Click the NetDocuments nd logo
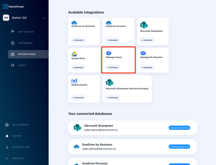This screenshot has height=165, width=216. point(74,81)
